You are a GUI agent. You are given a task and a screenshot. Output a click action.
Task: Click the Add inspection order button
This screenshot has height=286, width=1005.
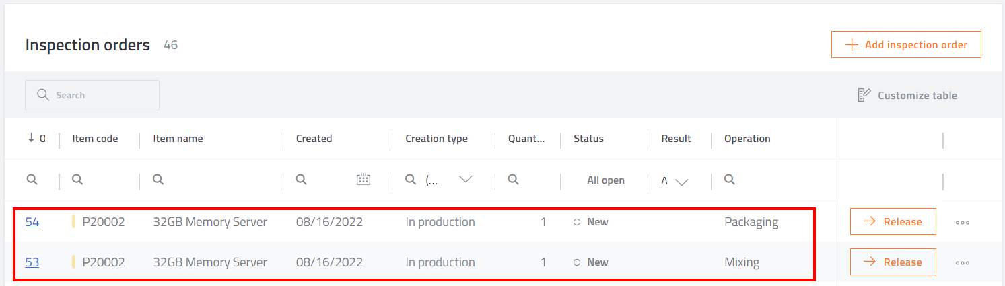(x=906, y=45)
